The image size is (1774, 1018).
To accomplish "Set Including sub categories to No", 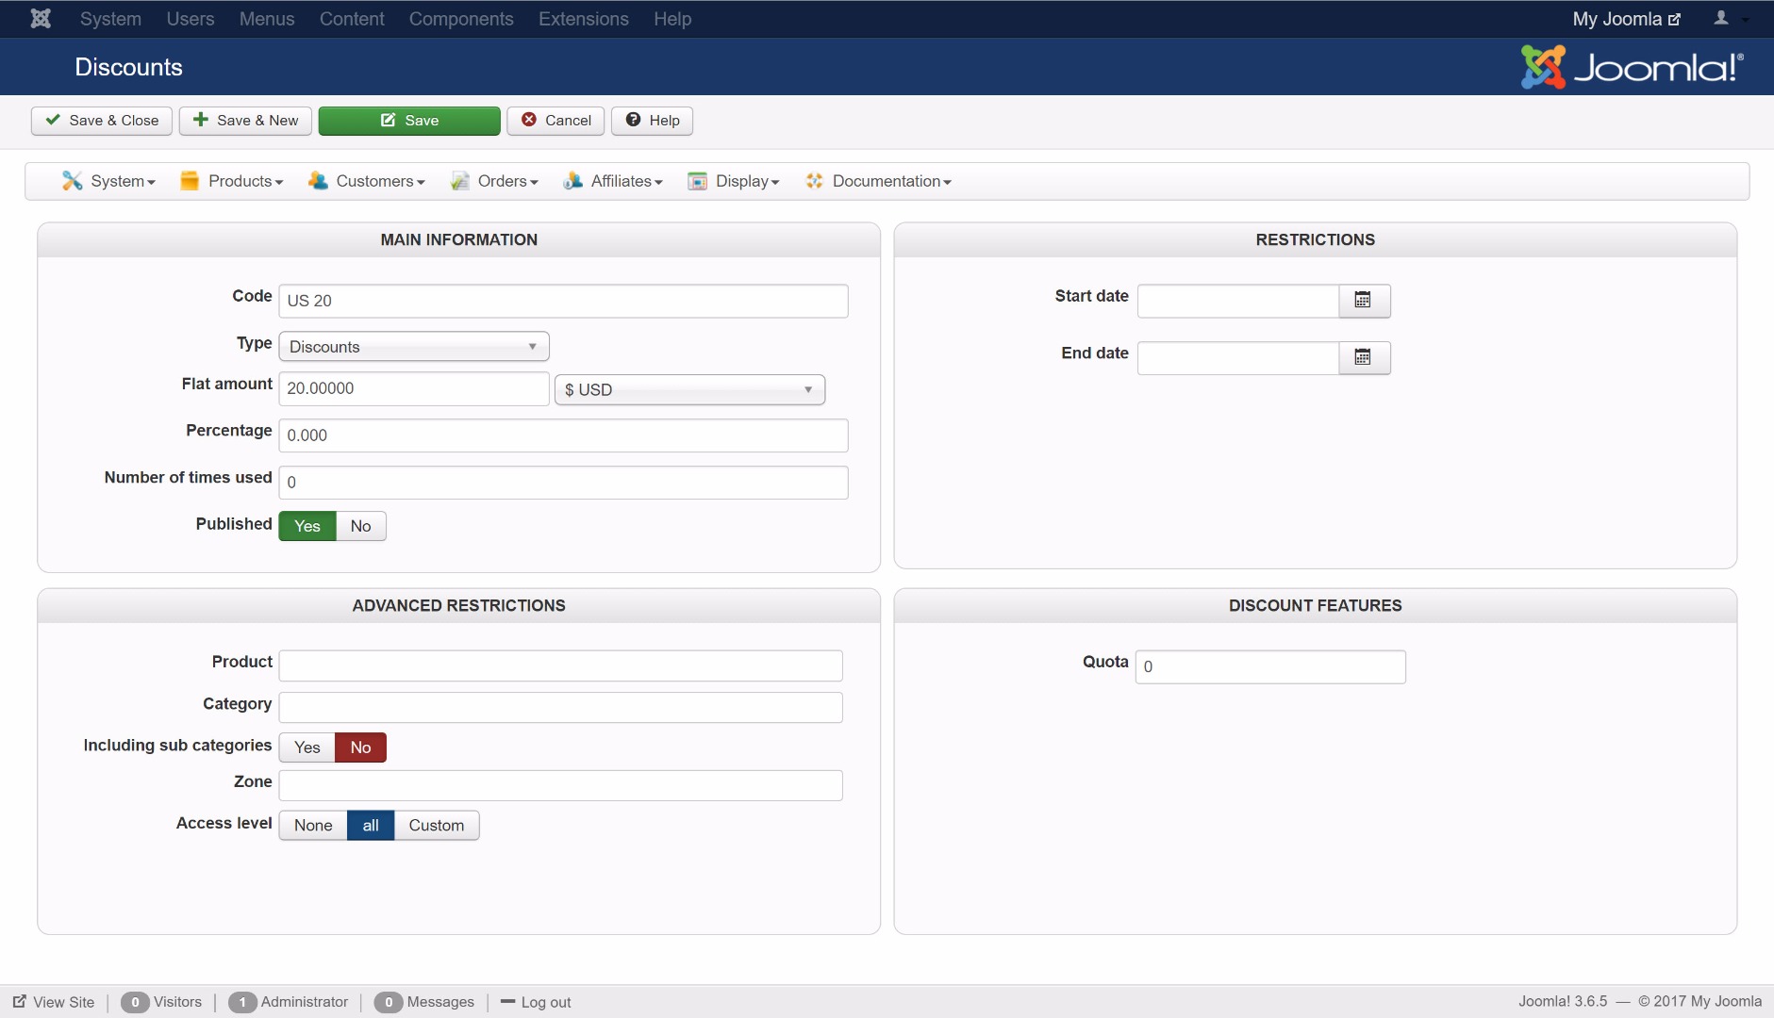I will pos(361,747).
